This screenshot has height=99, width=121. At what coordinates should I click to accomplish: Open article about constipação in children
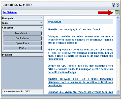74,30
